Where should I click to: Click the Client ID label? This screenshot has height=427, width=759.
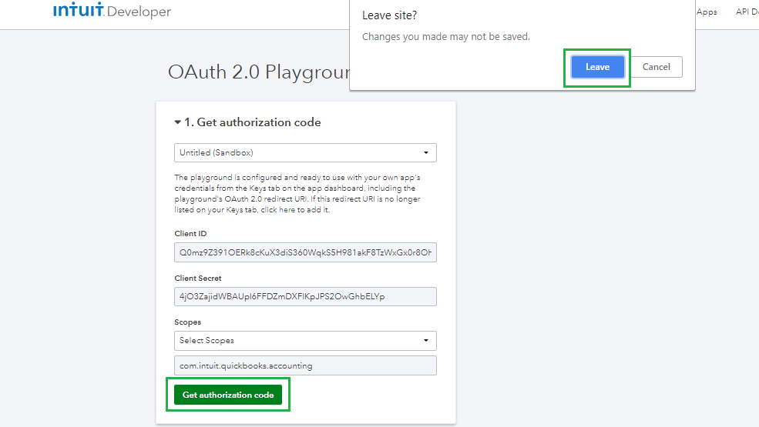(x=191, y=234)
